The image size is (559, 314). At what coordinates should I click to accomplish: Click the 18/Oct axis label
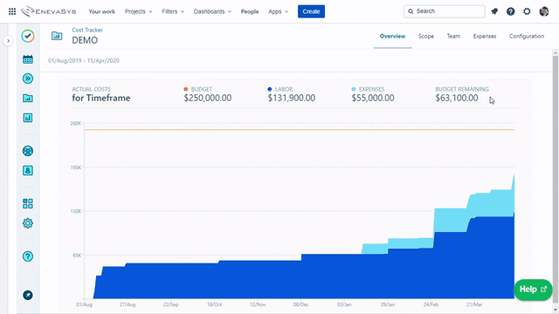(x=214, y=304)
